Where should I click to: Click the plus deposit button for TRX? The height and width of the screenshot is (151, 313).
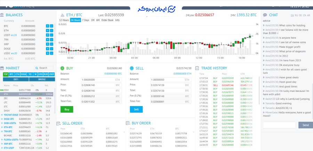pyautogui.click(x=48, y=40)
